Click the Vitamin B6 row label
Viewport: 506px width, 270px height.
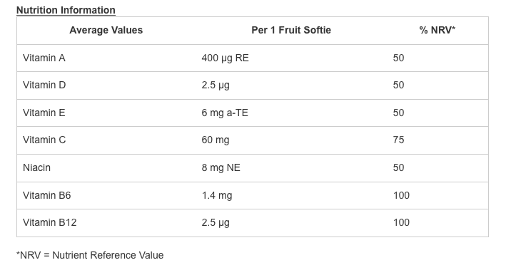coord(47,195)
